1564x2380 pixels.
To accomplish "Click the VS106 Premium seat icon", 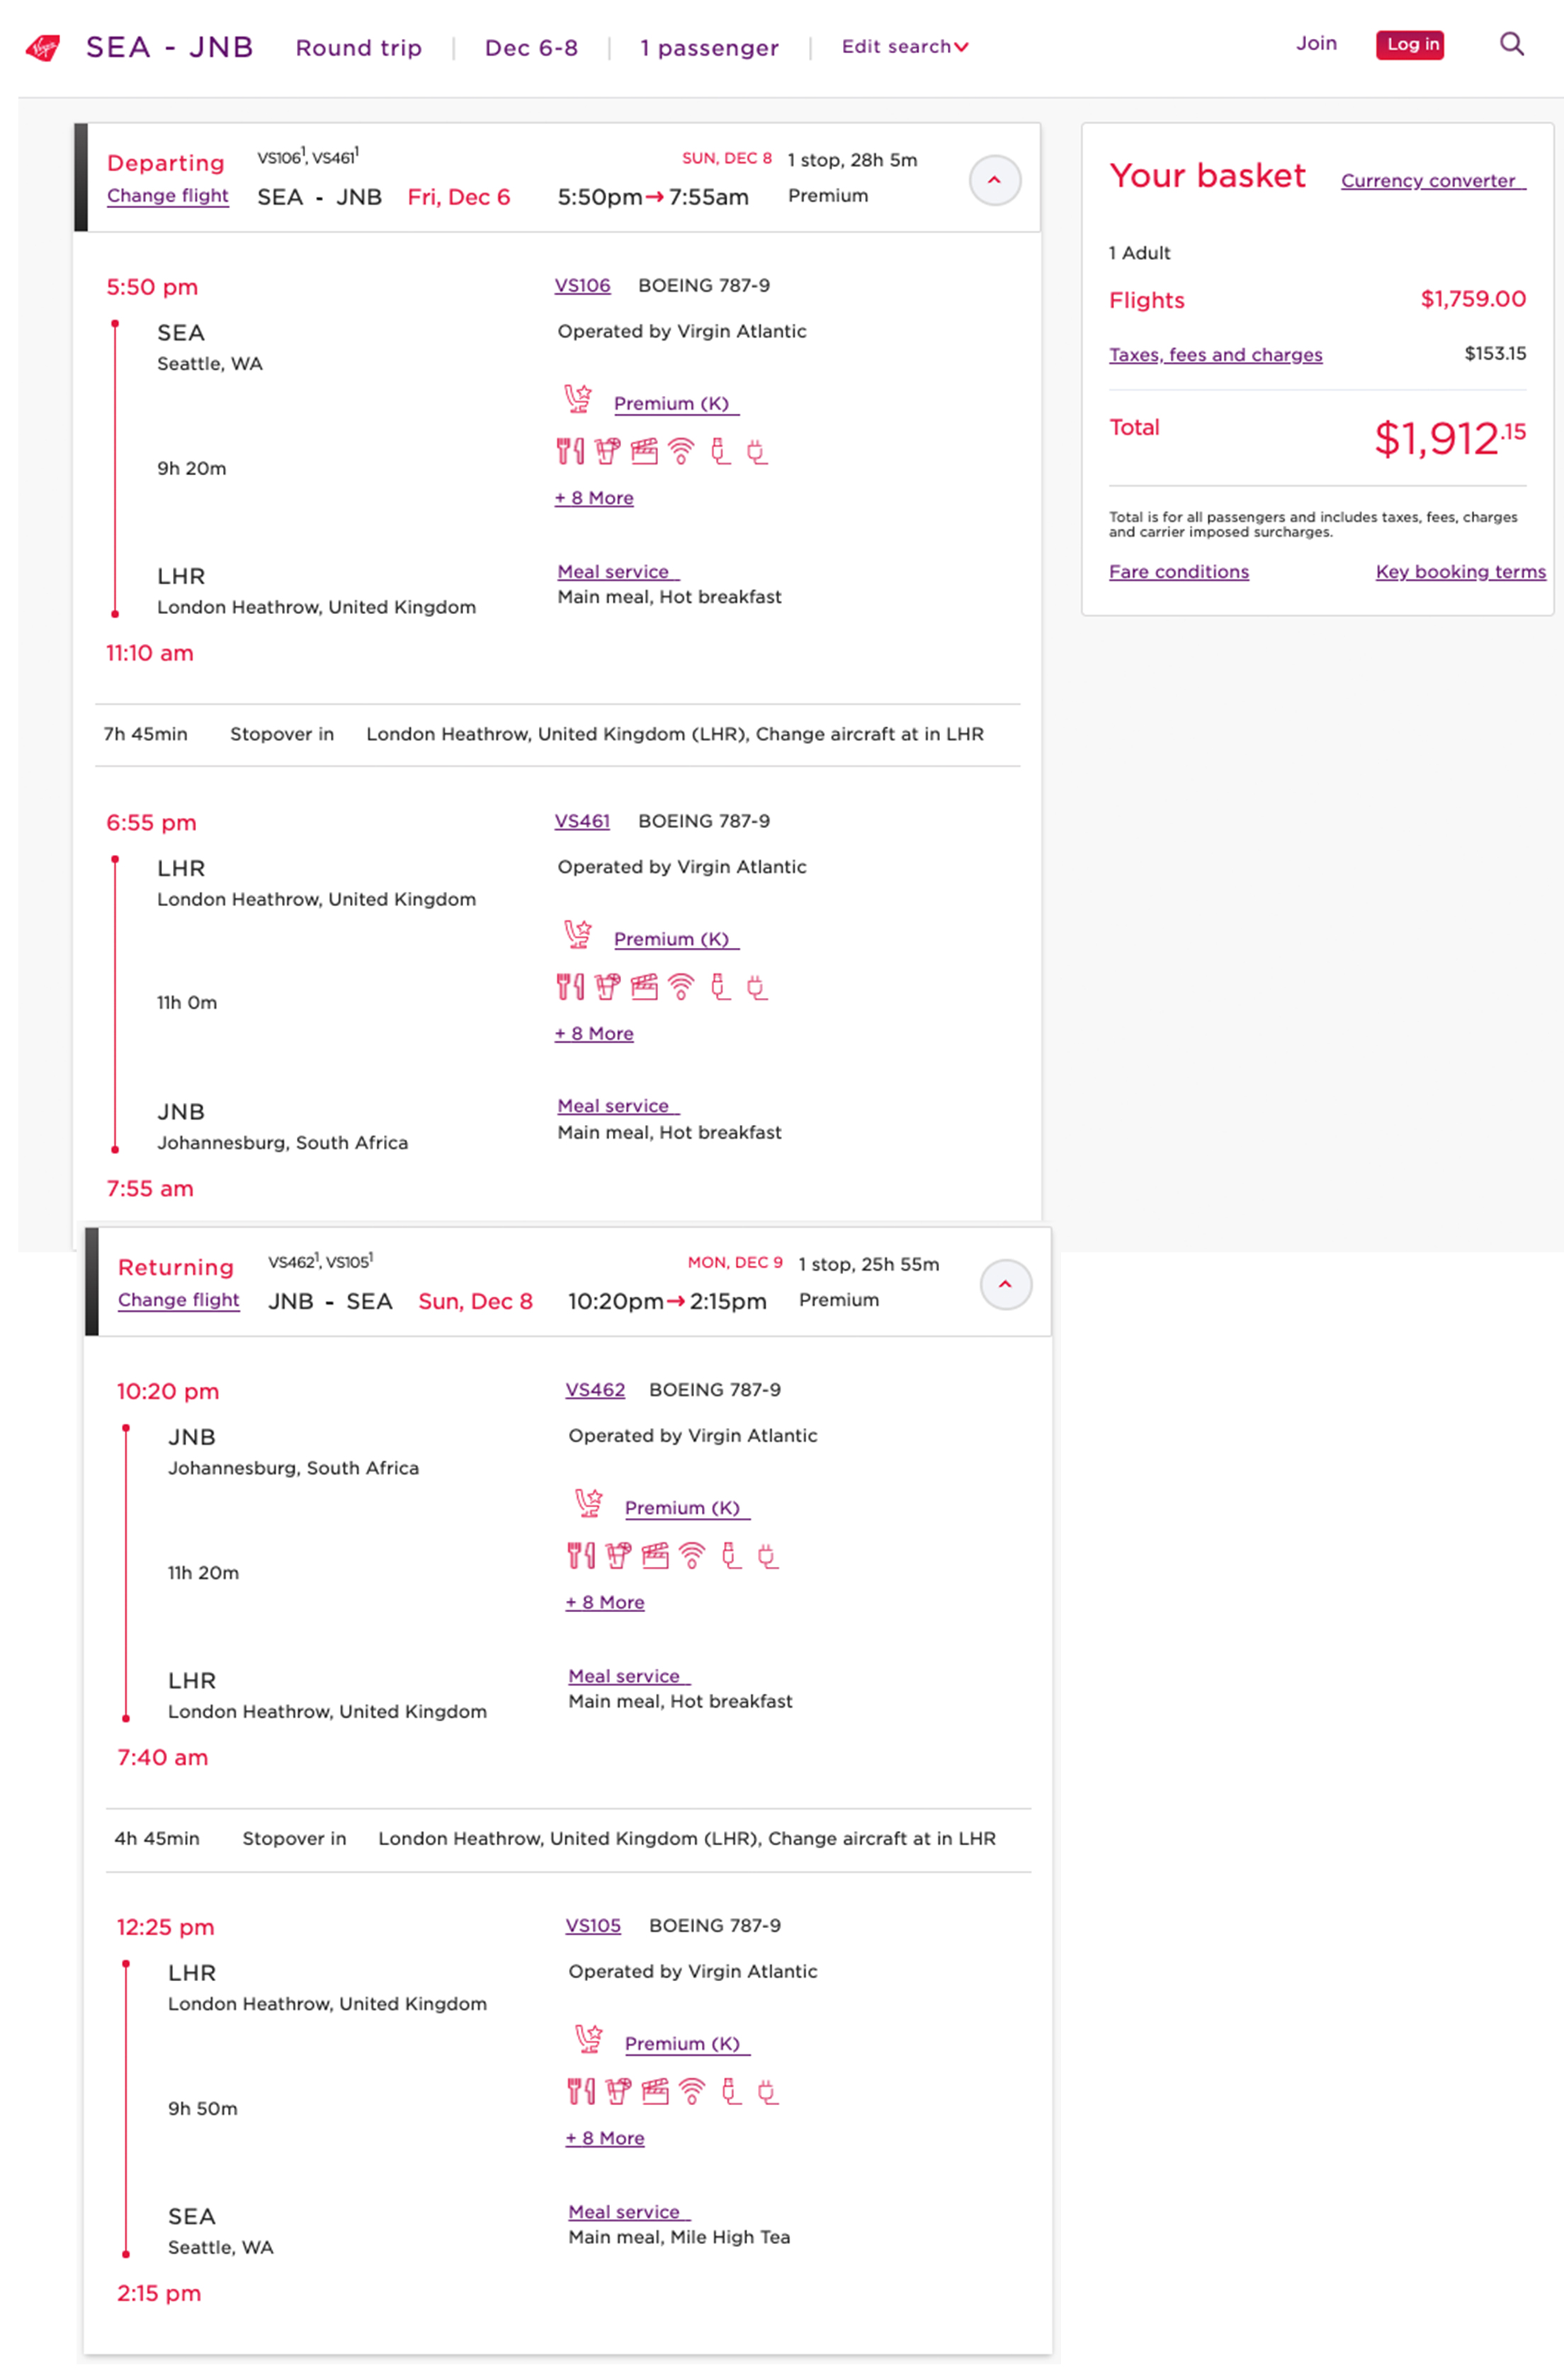I will click(x=577, y=398).
